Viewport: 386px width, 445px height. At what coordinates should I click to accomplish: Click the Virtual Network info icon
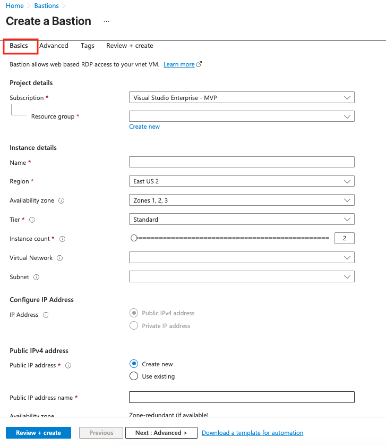tap(59, 258)
